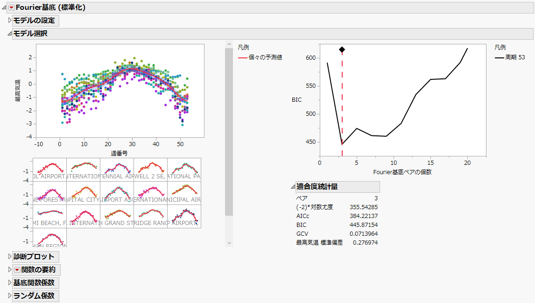Select the thumbnail labeled NICIPAL AIR
Viewport: 535px width, 303px height.
tap(184, 193)
